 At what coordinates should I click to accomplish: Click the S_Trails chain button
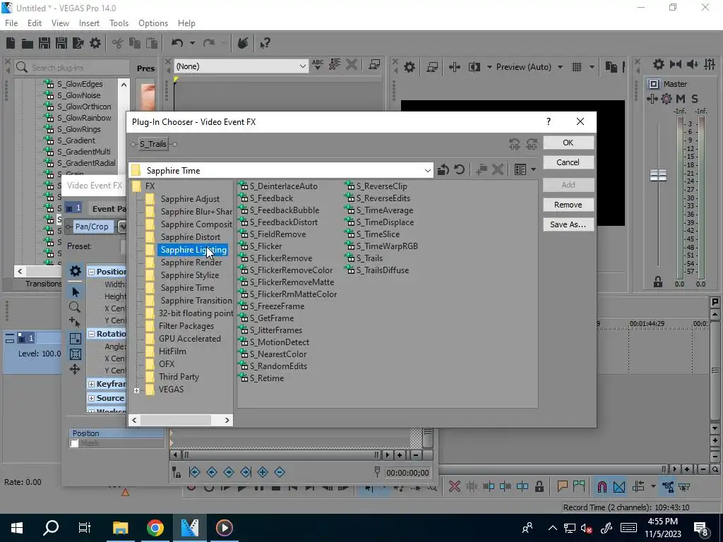[x=153, y=144]
